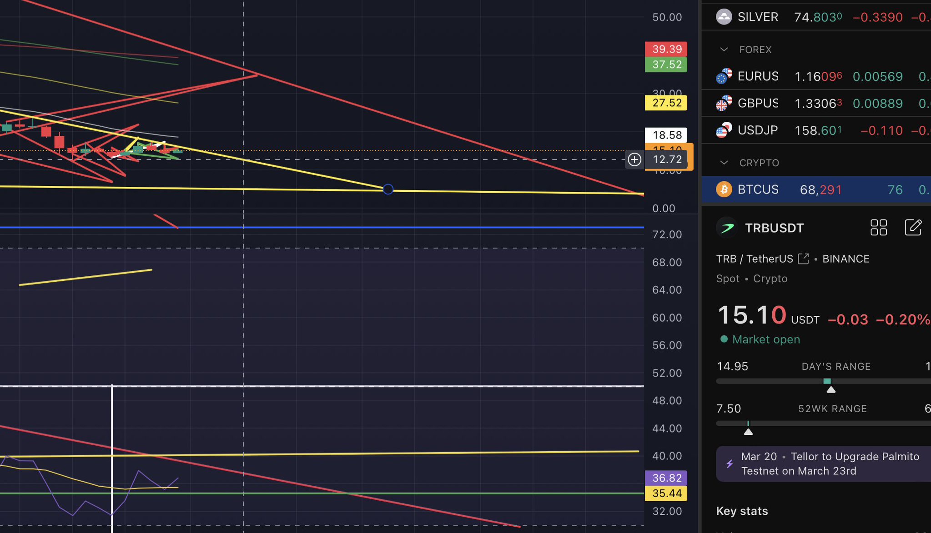Click the green TRB logo icon
Viewport: 931px width, 533px height.
(727, 228)
